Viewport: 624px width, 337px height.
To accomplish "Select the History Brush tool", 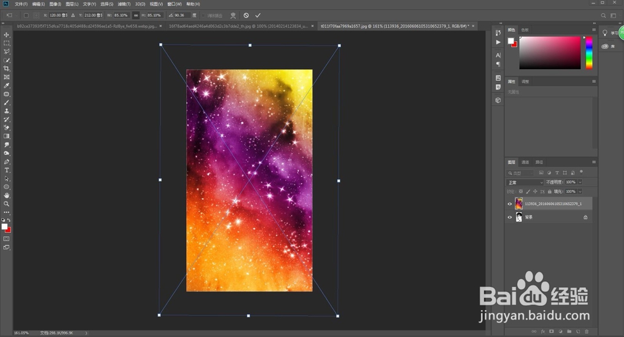I will pos(6,119).
